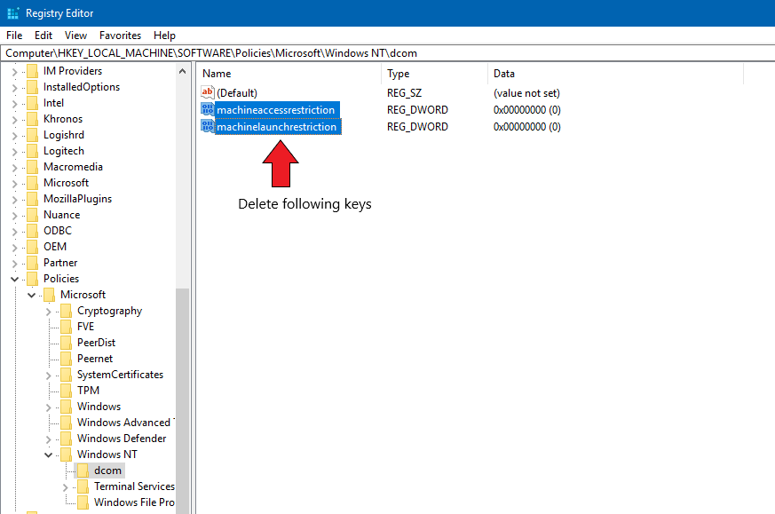
Task: Click the dcom folder icon
Action: pos(83,471)
